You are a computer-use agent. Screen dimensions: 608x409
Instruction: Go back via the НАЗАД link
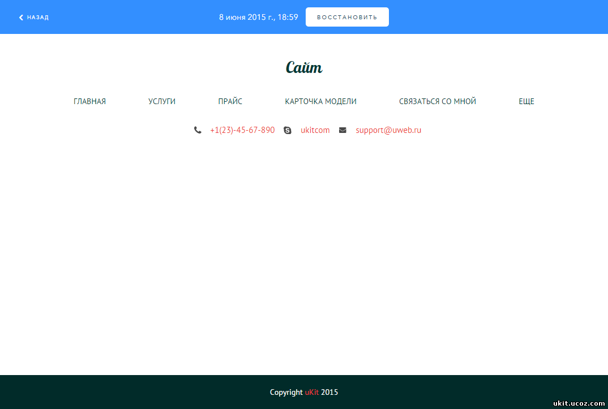pyautogui.click(x=34, y=18)
